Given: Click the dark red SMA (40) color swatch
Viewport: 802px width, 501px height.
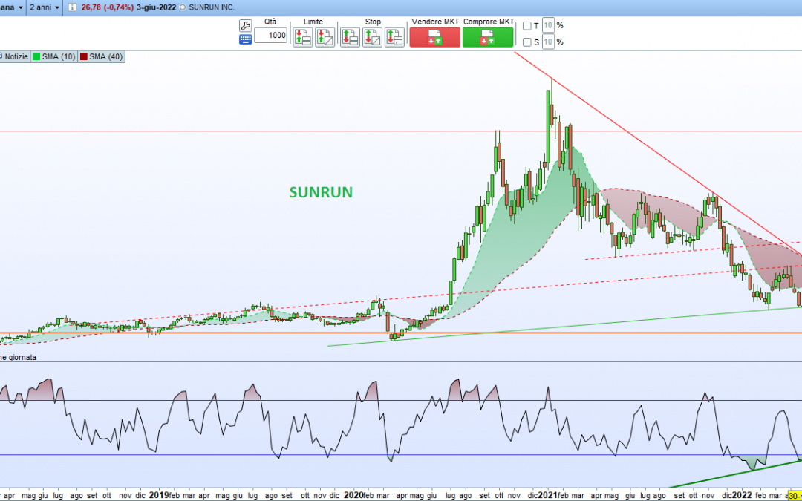Looking at the screenshot, I should click(x=84, y=56).
